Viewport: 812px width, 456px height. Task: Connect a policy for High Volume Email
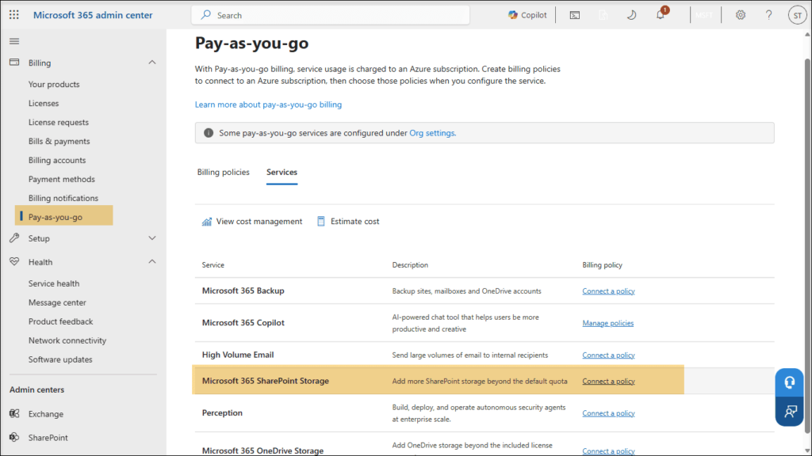click(x=608, y=355)
